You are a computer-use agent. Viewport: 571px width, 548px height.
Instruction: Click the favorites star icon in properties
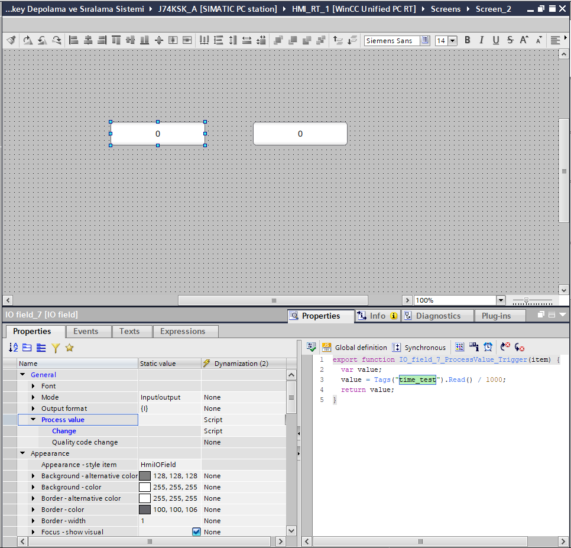69,348
